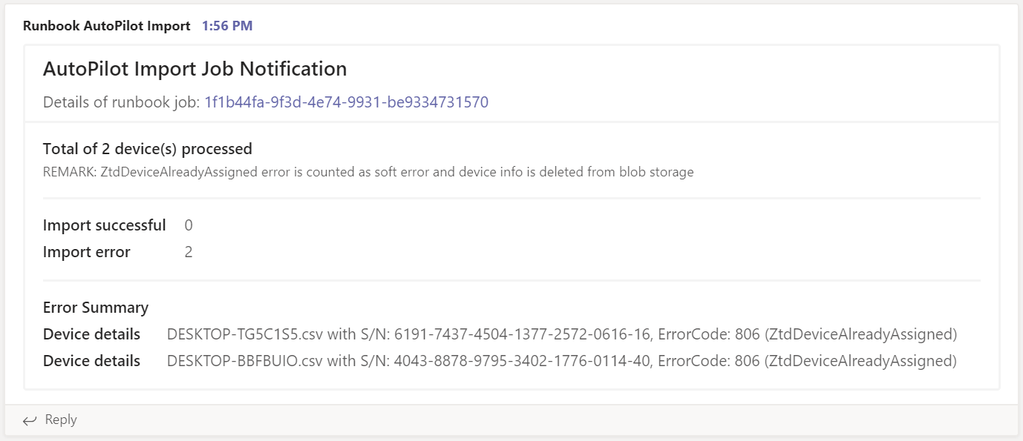The image size is (1023, 441).
Task: Click the Import error count value 2
Action: (189, 252)
